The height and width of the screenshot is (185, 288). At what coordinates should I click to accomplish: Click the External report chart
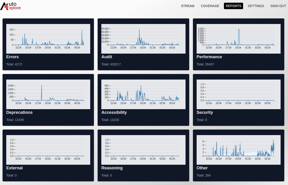point(48,149)
